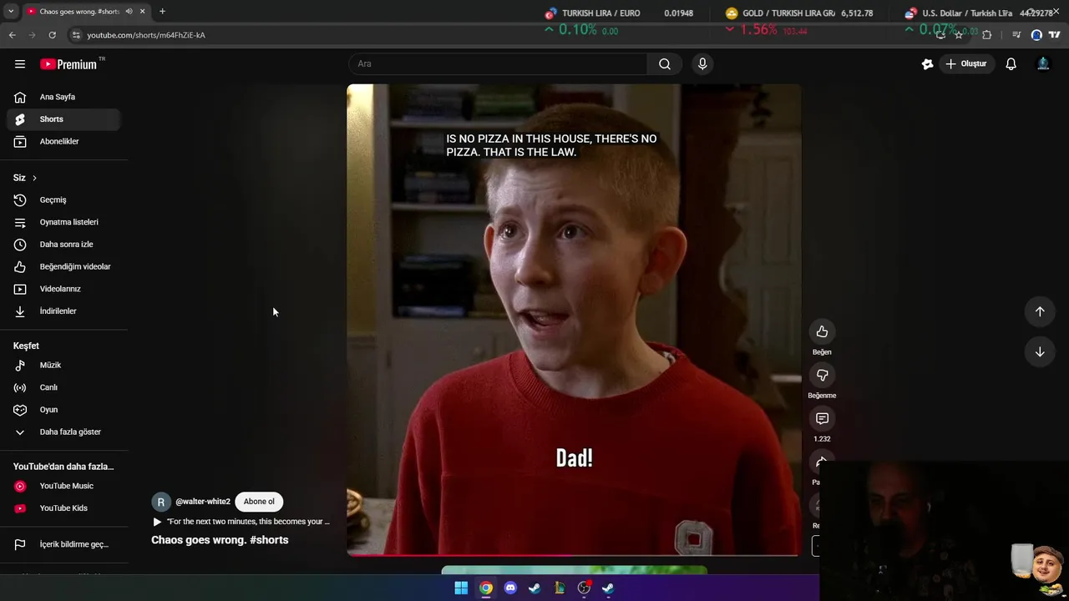The height and width of the screenshot is (601, 1069).
Task: Go to Ana Sayfa
Action: (x=63, y=97)
